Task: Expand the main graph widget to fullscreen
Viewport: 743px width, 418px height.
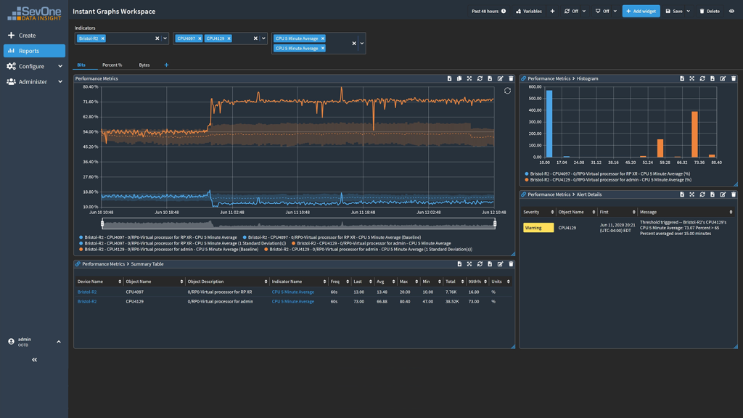Action: 469,78
